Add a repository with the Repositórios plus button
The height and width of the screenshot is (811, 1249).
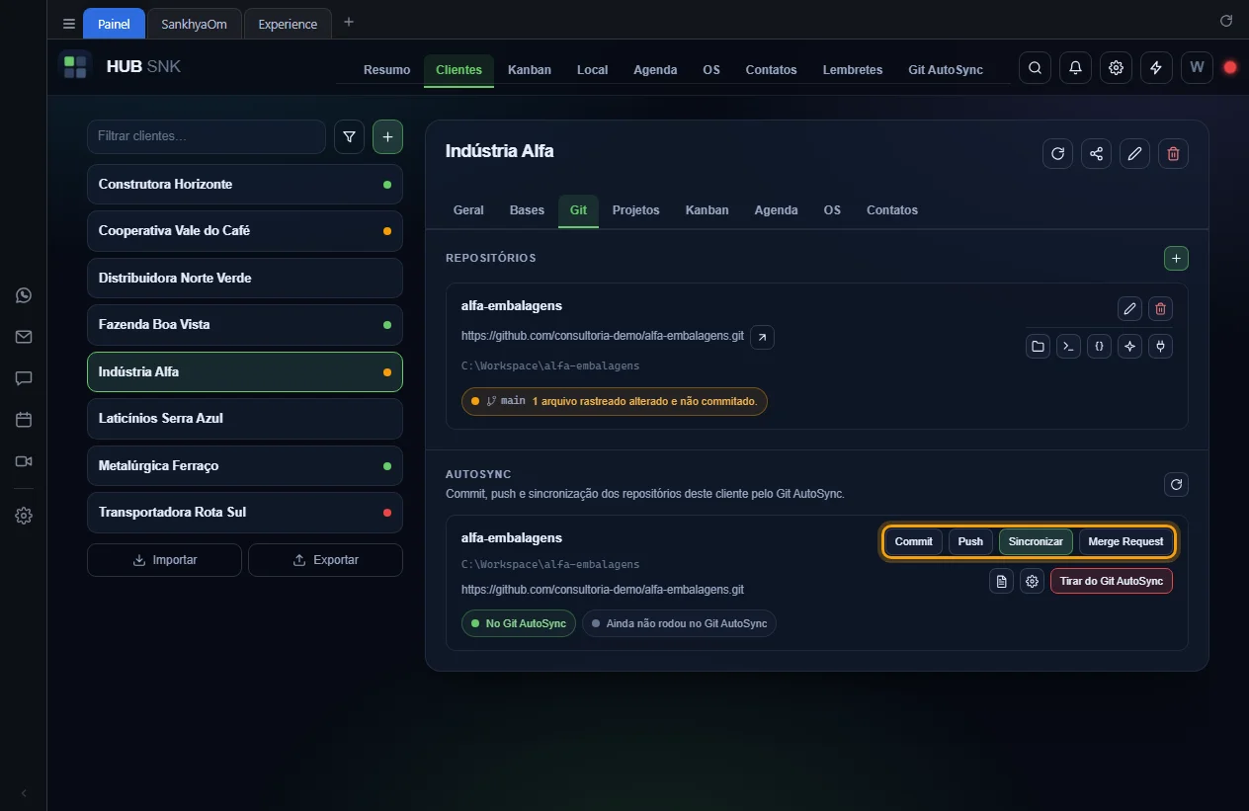click(1176, 258)
